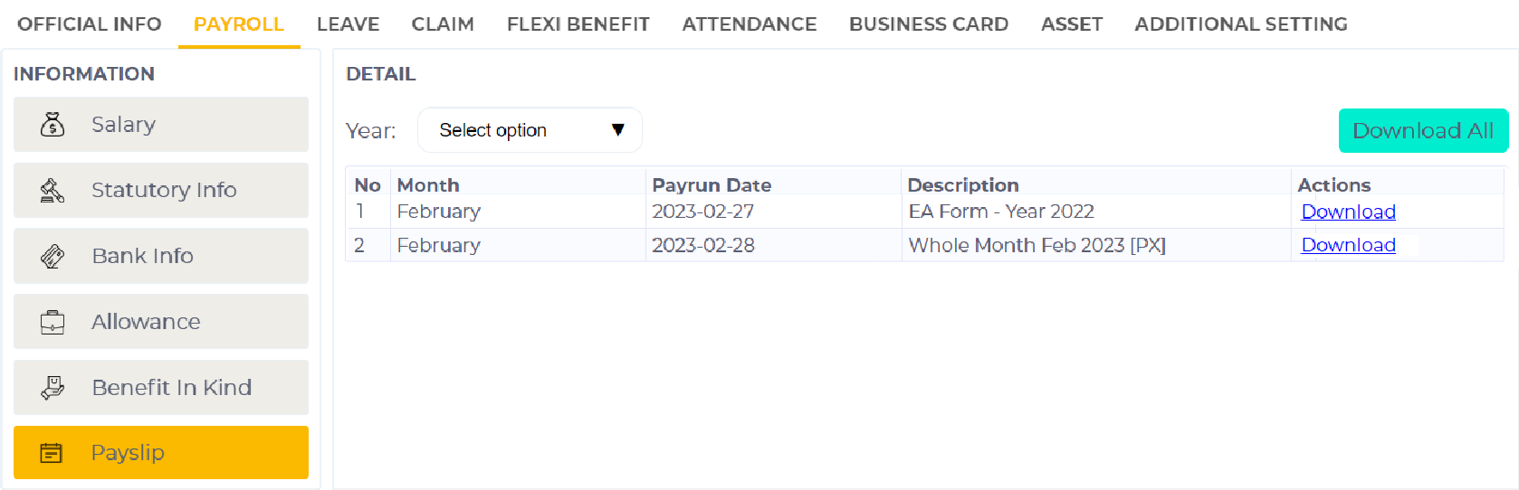Click the Bank Info icon
Image resolution: width=1519 pixels, height=490 pixels.
point(53,257)
